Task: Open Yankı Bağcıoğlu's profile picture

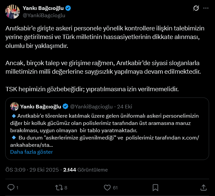Action: pyautogui.click(x=13, y=11)
